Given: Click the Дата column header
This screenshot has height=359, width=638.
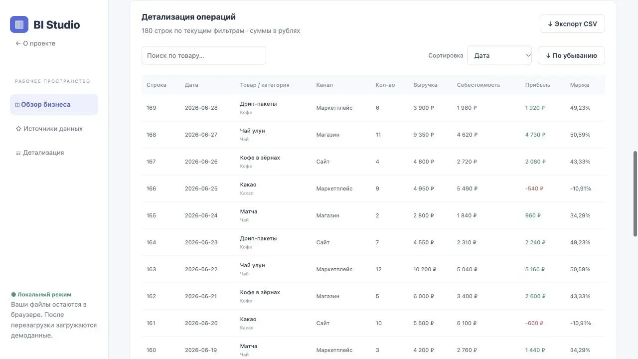Looking at the screenshot, I should click(x=191, y=85).
